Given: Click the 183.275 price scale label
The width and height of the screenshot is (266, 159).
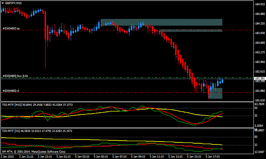Looking at the screenshot, I should click(x=260, y=52).
